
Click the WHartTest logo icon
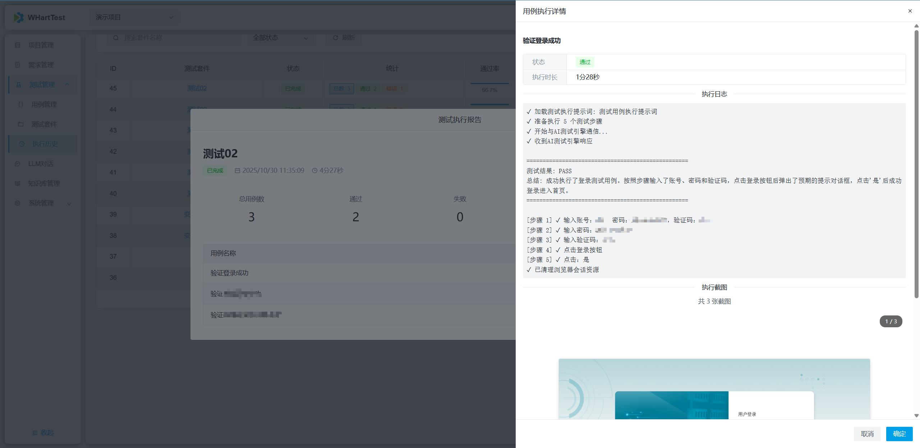19,17
